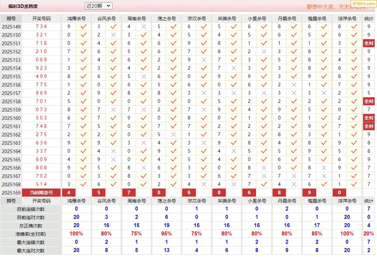The image size is (377, 257).
Task: Click 采薇 cross mark in row 2025168
Action: click(x=234, y=185)
